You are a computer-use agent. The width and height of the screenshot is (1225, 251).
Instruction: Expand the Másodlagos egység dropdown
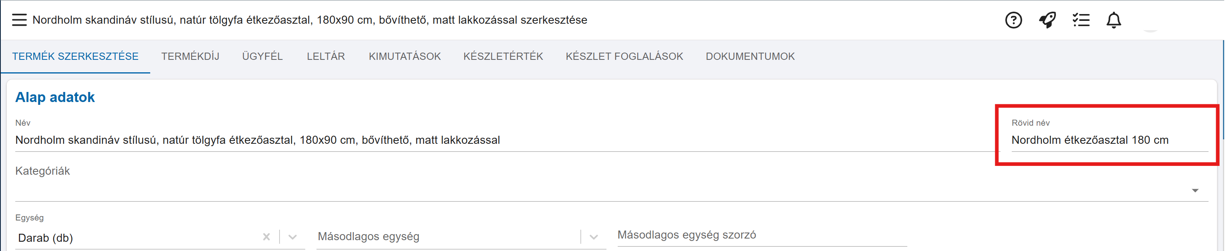pos(594,237)
